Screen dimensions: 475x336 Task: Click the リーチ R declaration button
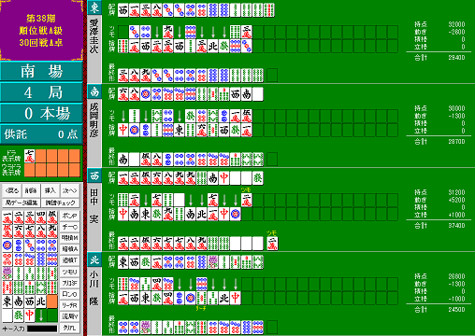pos(69,305)
